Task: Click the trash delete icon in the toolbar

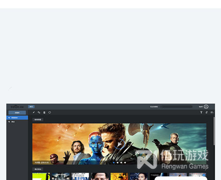Action: (44, 112)
